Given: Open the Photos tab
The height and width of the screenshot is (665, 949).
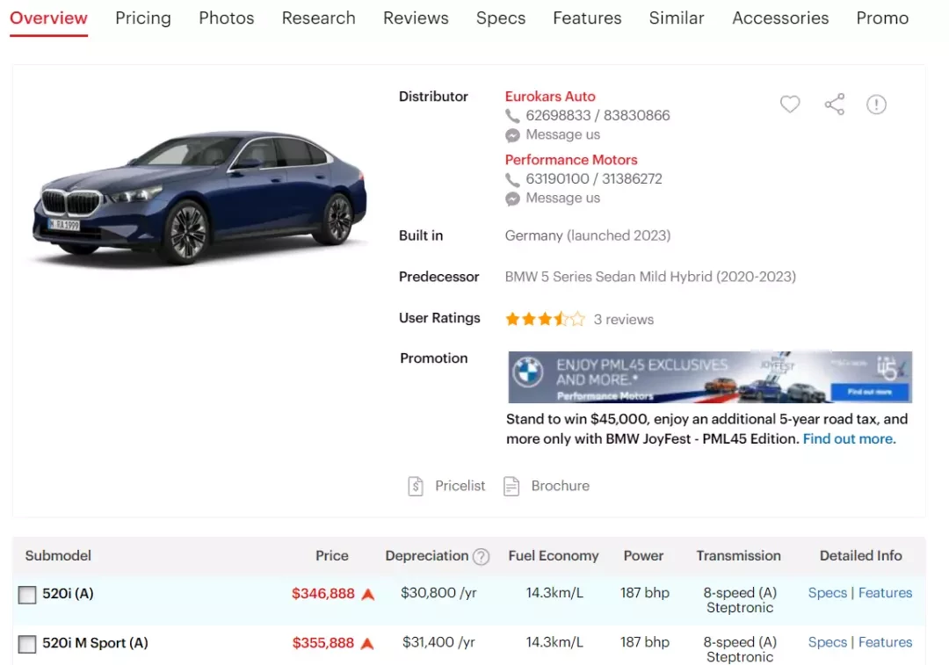Looking at the screenshot, I should click(227, 18).
